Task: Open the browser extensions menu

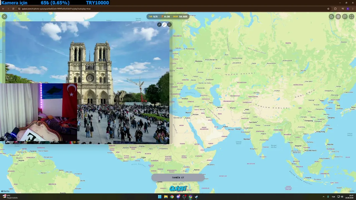Action: (x=335, y=9)
